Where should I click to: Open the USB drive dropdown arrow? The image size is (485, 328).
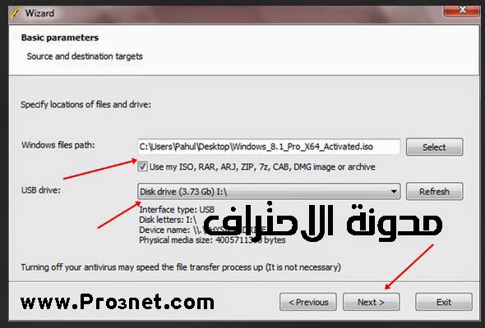pos(394,191)
